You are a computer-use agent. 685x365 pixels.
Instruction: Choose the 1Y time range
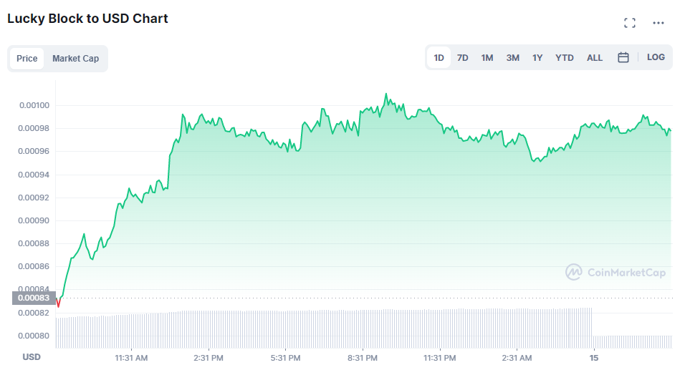537,57
